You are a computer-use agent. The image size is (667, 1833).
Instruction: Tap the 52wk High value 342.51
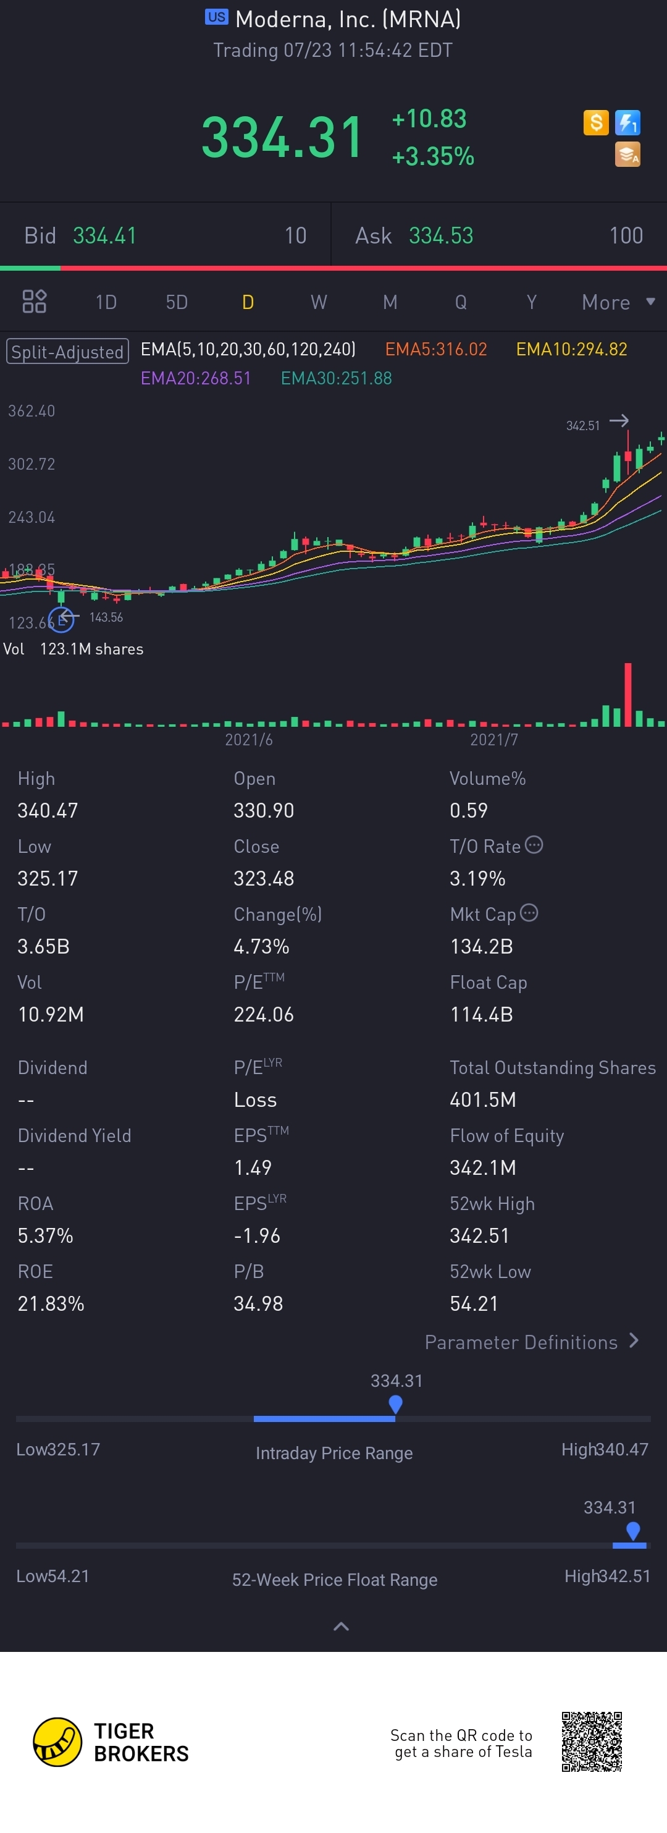tap(480, 1235)
